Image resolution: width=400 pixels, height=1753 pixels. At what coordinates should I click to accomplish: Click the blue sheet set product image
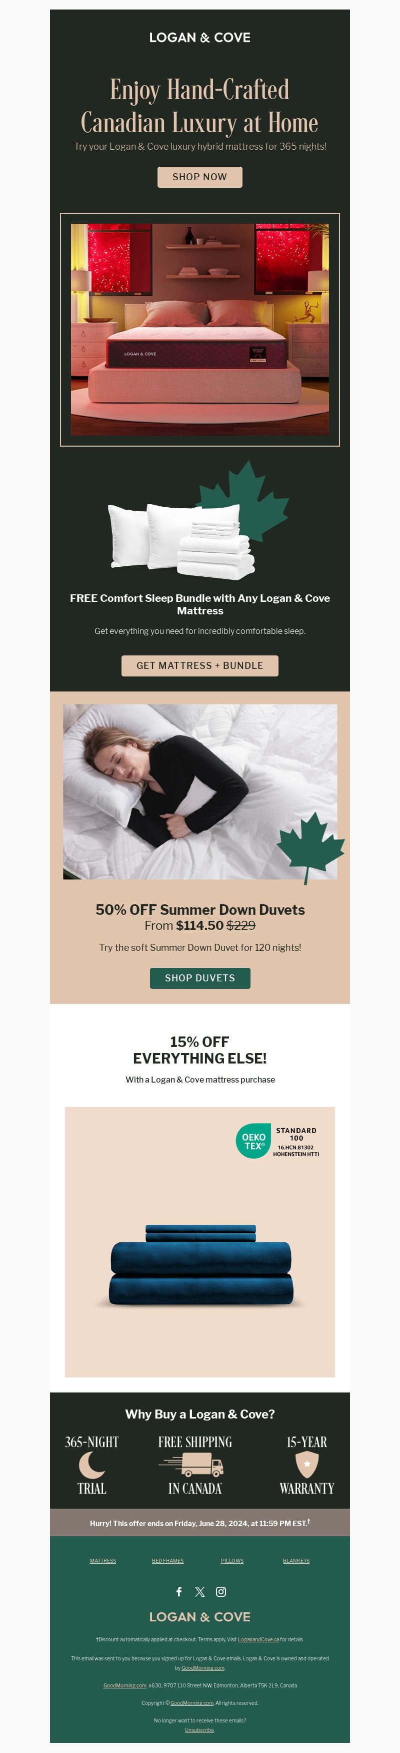(199, 1243)
